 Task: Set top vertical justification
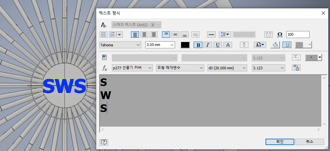166,34
